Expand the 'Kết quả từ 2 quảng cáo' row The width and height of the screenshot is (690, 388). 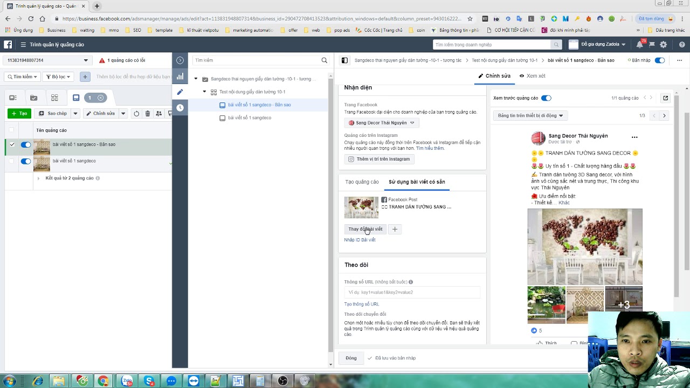[38, 178]
